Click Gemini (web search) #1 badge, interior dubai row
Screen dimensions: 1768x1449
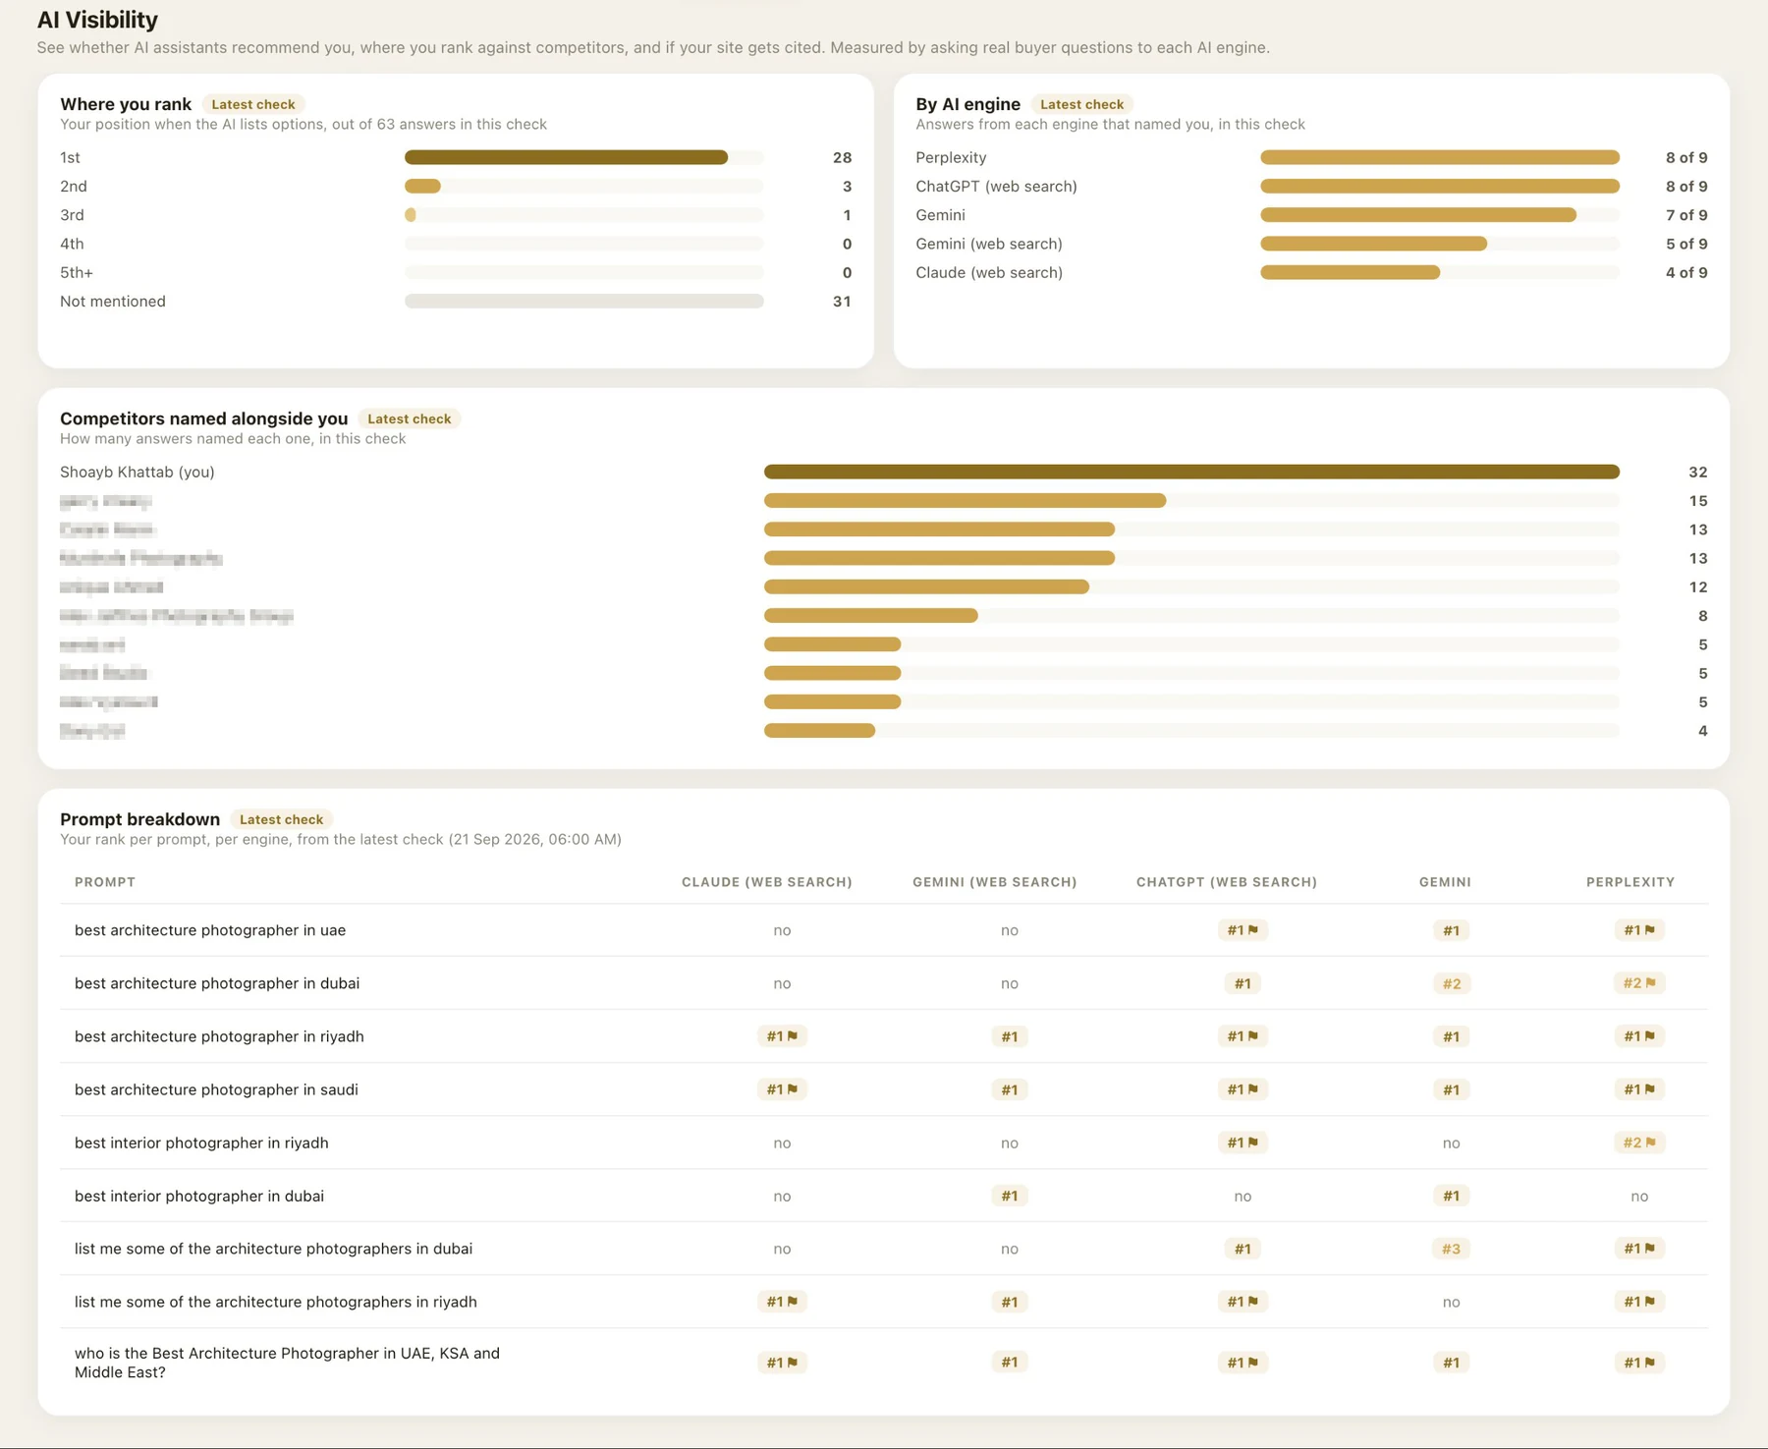1009,1196
